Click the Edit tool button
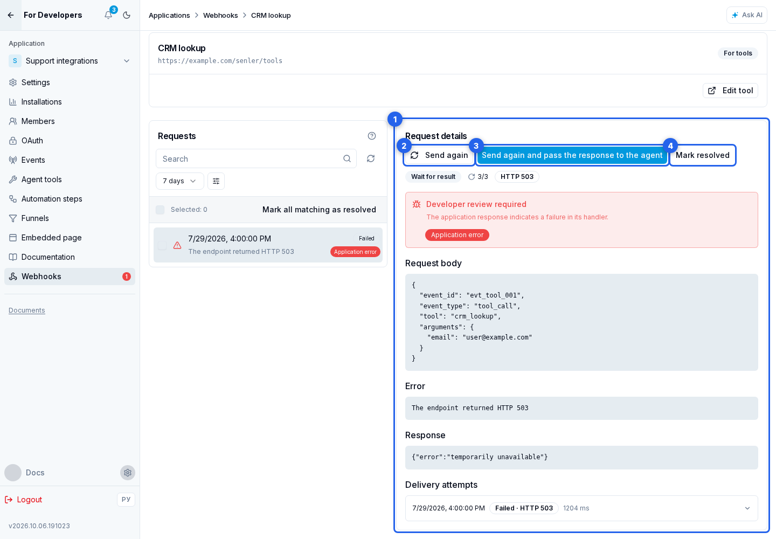 click(x=730, y=91)
